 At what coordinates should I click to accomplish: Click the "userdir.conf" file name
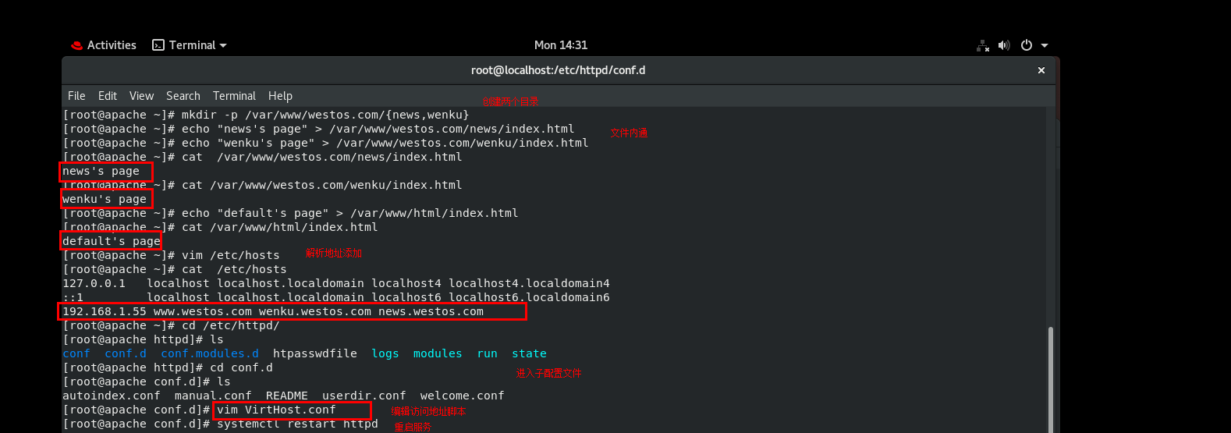click(364, 396)
